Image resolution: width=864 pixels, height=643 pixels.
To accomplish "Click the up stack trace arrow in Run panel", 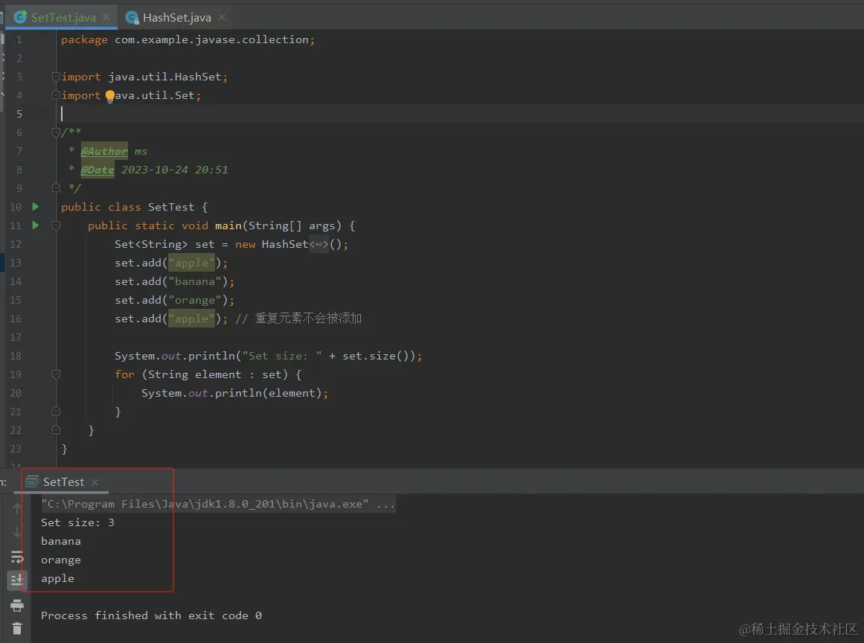I will click(x=17, y=508).
